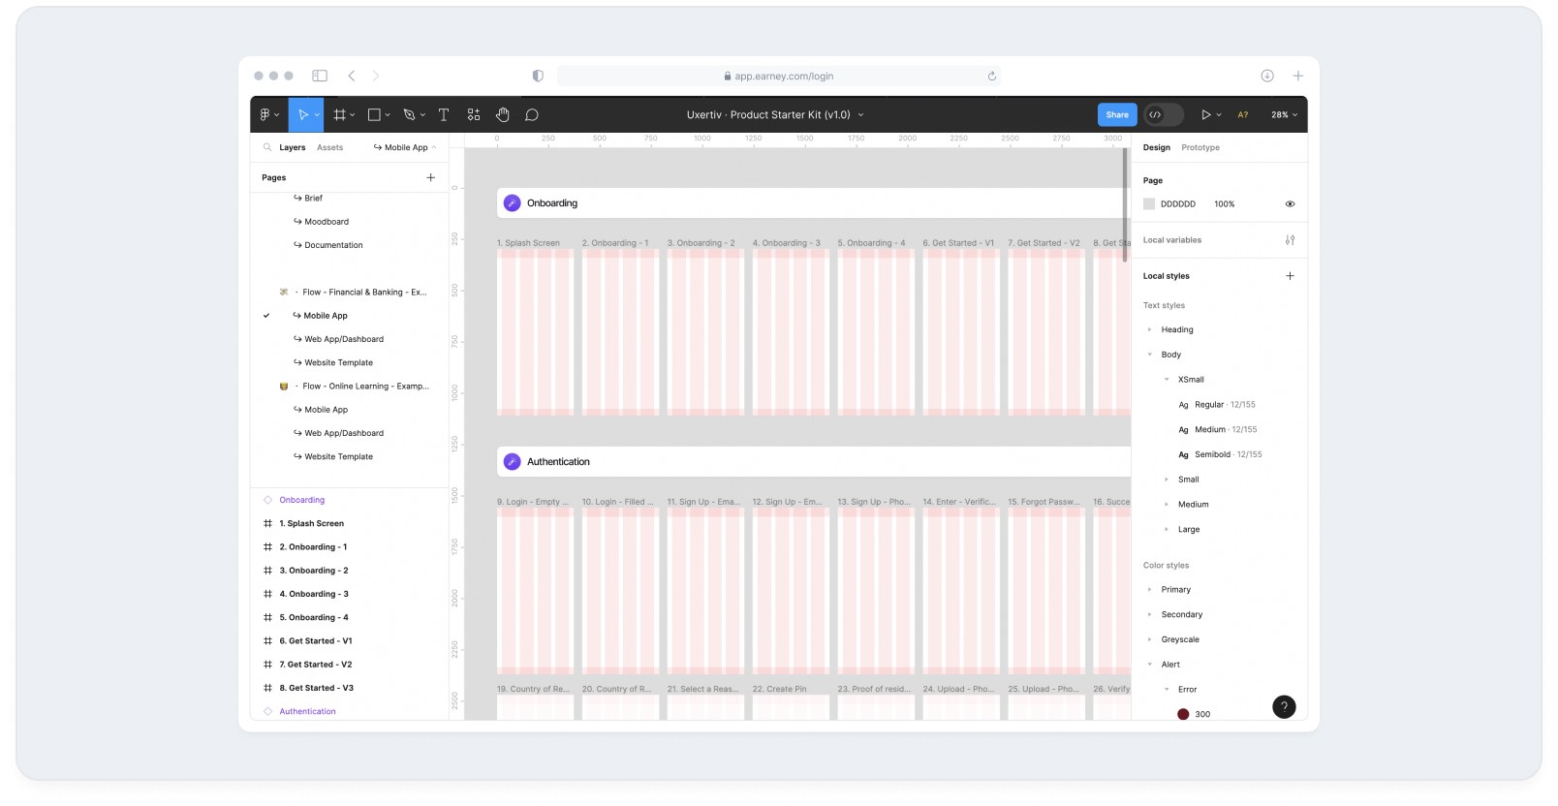Click the Share button
Image resolution: width=1558 pixels, height=806 pixels.
point(1117,114)
